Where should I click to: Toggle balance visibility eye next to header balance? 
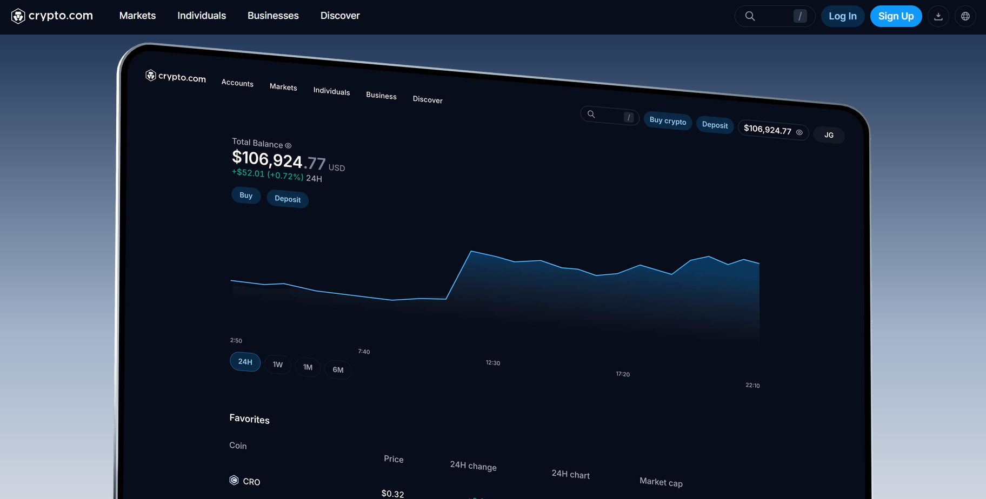pos(799,132)
